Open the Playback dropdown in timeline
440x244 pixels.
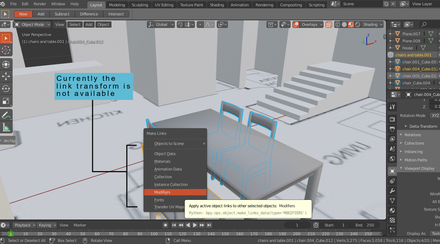(24, 225)
